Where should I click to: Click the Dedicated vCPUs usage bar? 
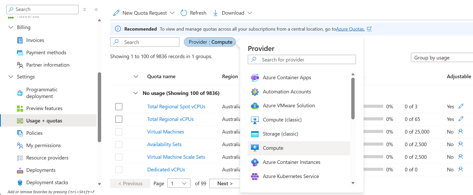tap(373, 169)
